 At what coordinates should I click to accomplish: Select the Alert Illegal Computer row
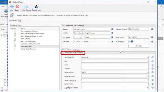tap(35, 41)
